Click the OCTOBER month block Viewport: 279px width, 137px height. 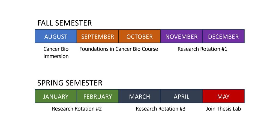(140, 36)
